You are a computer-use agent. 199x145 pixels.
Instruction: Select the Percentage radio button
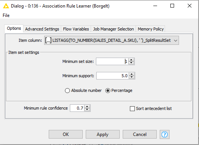pyautogui.click(x=108, y=91)
